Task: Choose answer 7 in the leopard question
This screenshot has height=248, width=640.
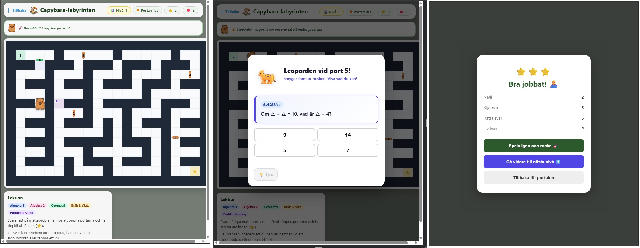Action: coord(348,150)
